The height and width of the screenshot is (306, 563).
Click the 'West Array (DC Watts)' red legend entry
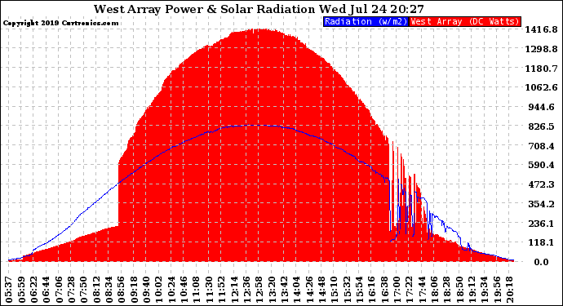click(x=464, y=21)
